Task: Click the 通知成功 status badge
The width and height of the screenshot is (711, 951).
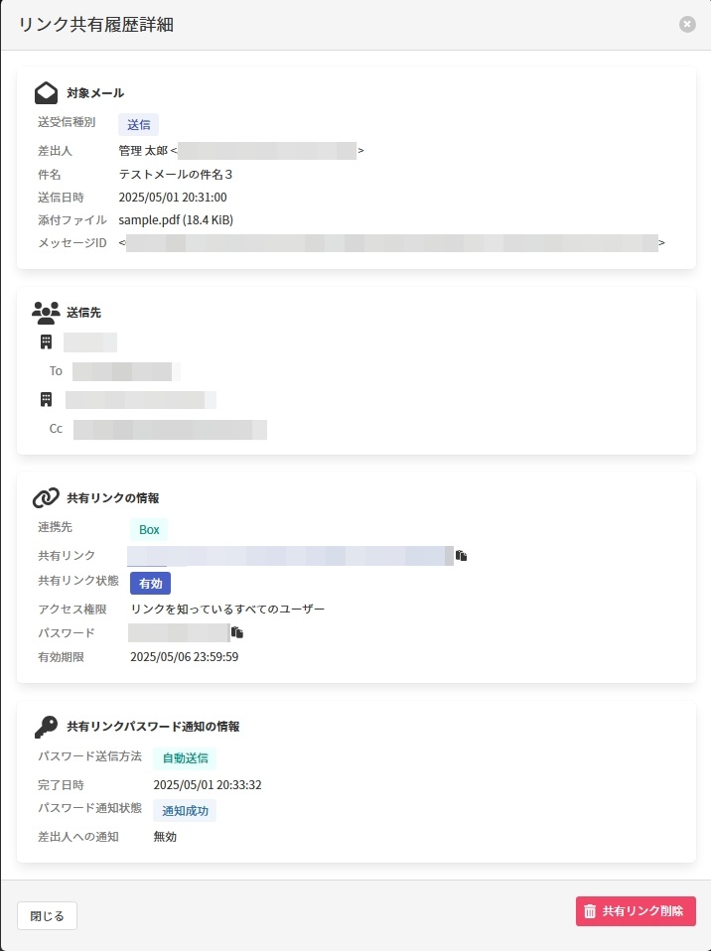Action: tap(185, 810)
